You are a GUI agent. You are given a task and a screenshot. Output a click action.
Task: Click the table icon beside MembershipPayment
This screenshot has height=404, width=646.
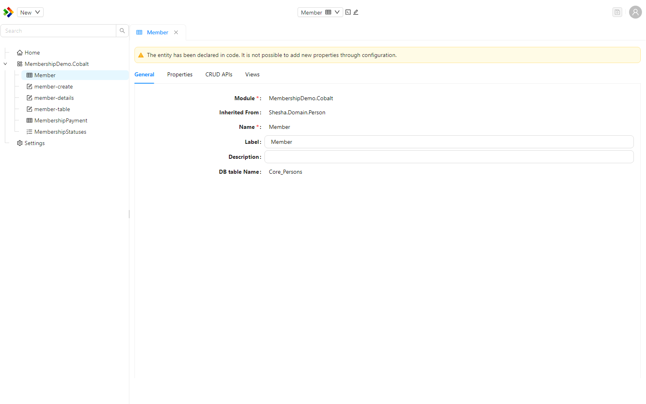pyautogui.click(x=29, y=120)
